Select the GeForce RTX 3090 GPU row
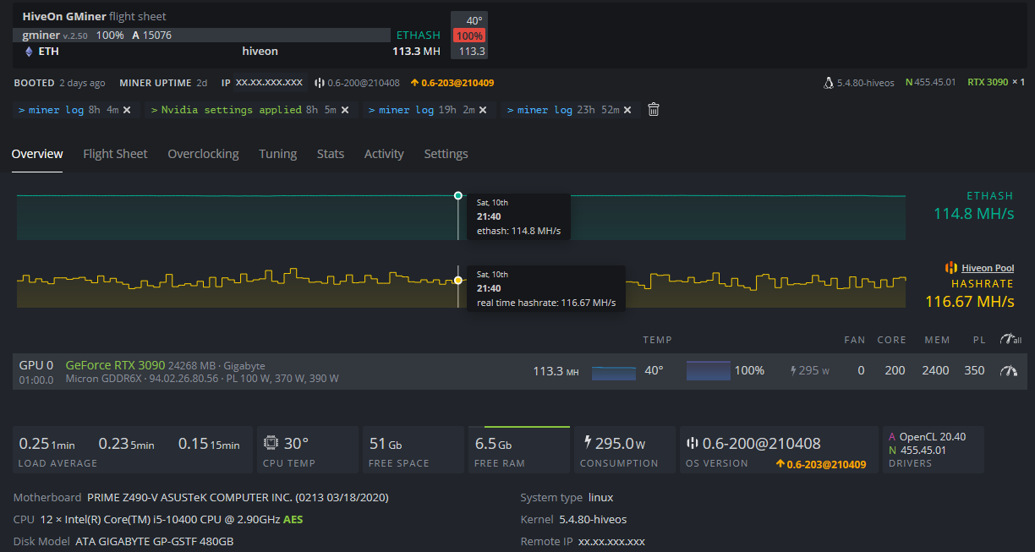Image resolution: width=1035 pixels, height=552 pixels. pos(116,365)
